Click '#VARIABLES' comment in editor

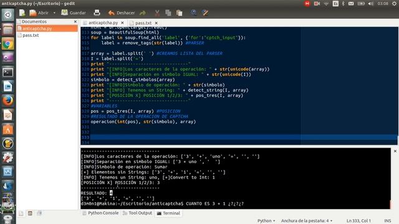(x=104, y=106)
